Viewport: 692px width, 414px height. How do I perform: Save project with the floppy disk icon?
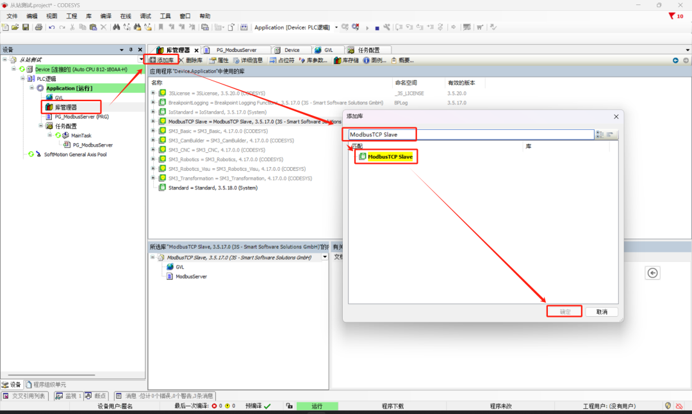[26, 28]
